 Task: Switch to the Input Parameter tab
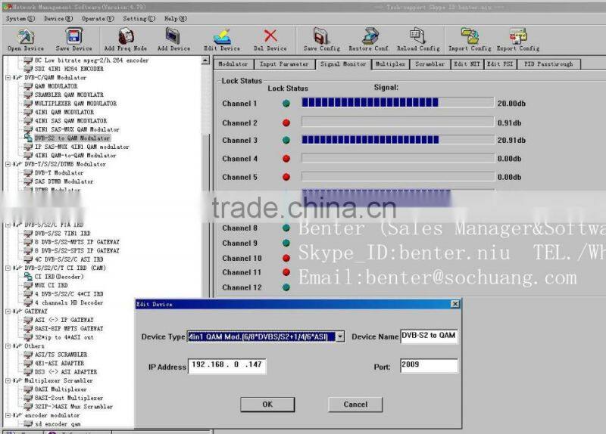coord(284,64)
